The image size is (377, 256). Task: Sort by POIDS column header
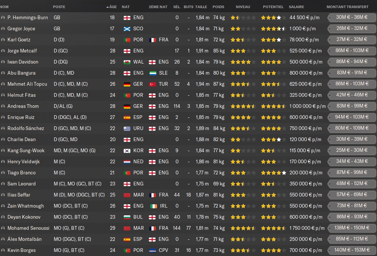[218, 7]
